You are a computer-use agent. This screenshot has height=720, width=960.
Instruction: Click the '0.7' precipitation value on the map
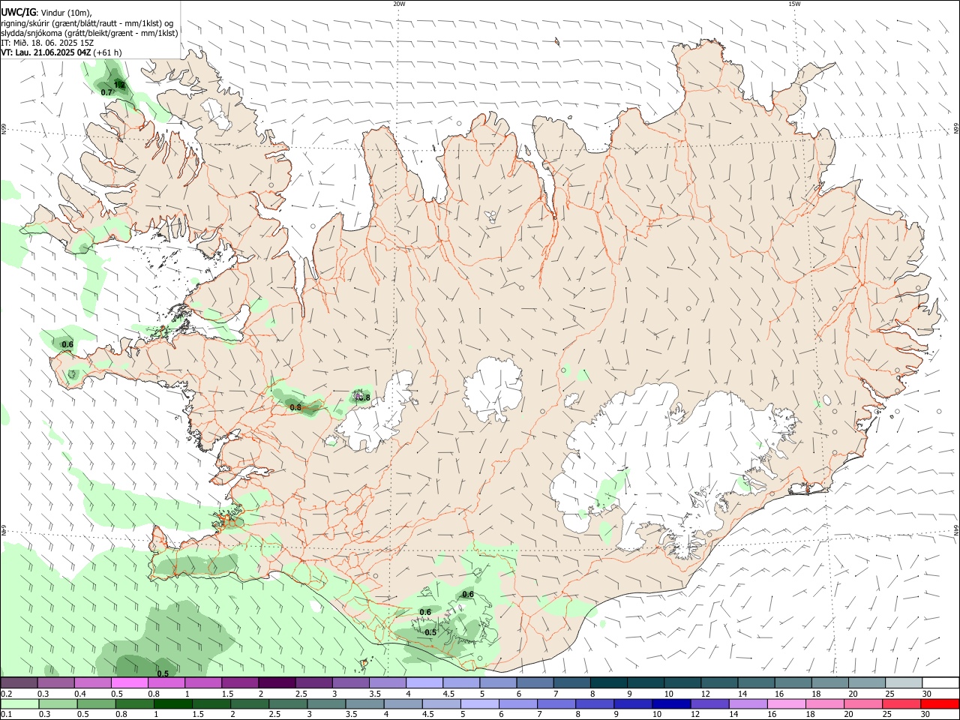pyautogui.click(x=106, y=92)
